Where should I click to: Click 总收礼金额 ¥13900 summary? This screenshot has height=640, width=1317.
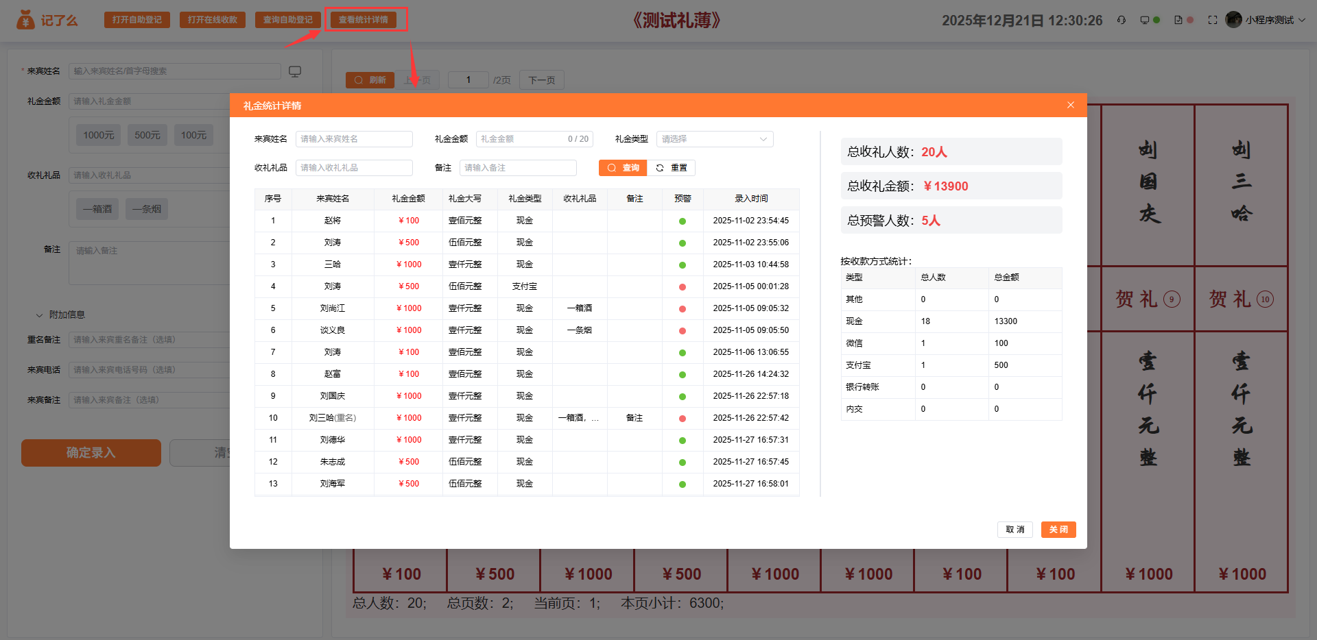[951, 186]
